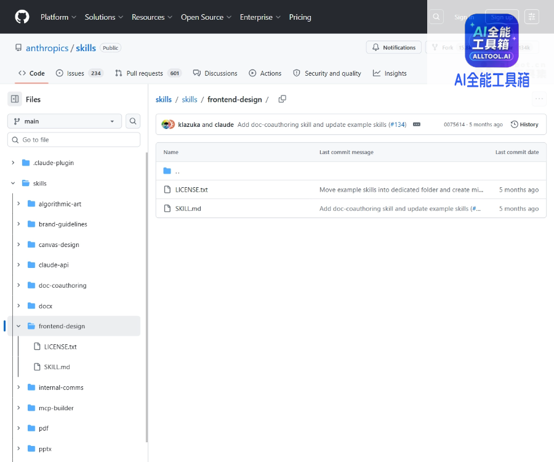Expand the brand-guidelines folder chevron

(x=18, y=224)
